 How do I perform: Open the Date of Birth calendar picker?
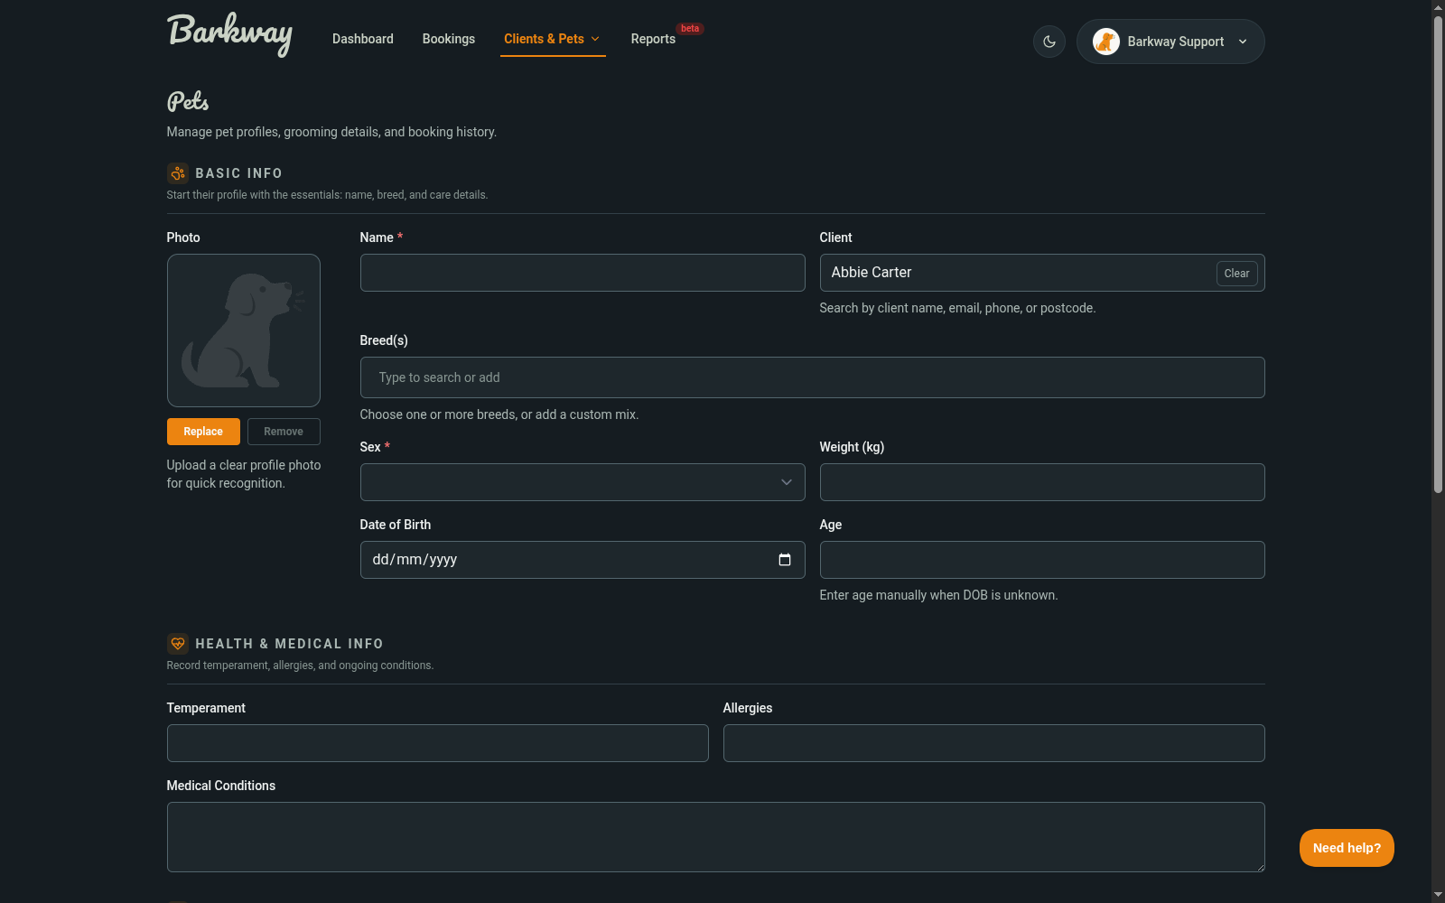tap(785, 560)
